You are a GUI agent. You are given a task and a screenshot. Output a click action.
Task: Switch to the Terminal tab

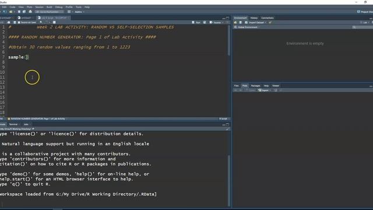tap(13, 124)
